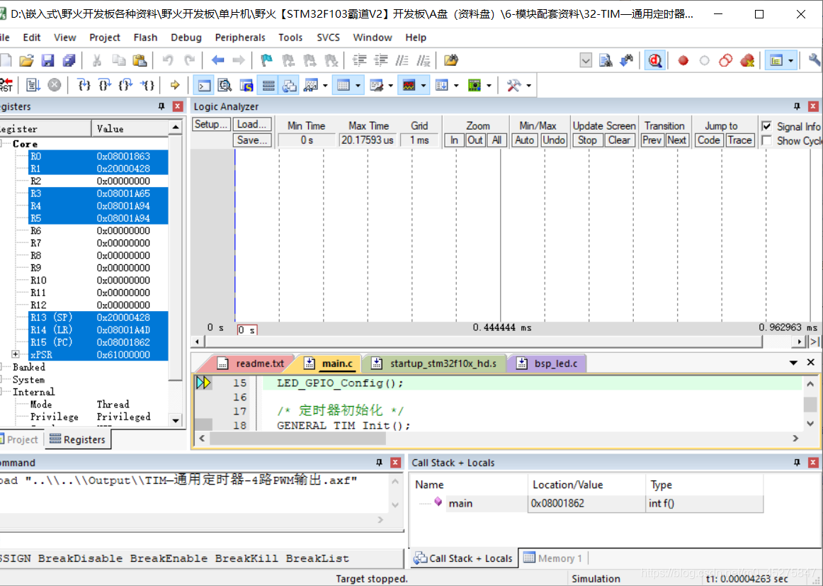The height and width of the screenshot is (586, 823).
Task: Insert a breakpoint with red dot icon
Action: pyautogui.click(x=683, y=60)
